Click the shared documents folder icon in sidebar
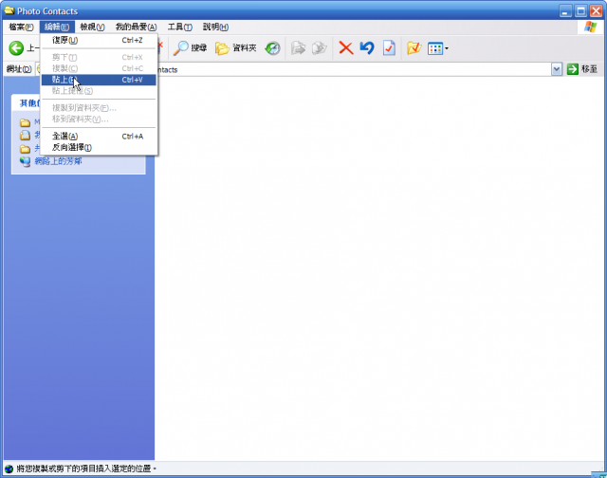Screen dimensions: 607x478 (x=26, y=149)
